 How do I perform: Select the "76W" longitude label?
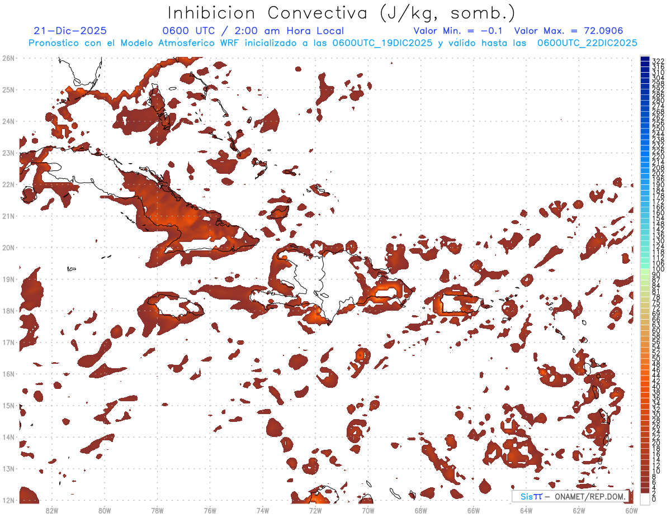210,510
